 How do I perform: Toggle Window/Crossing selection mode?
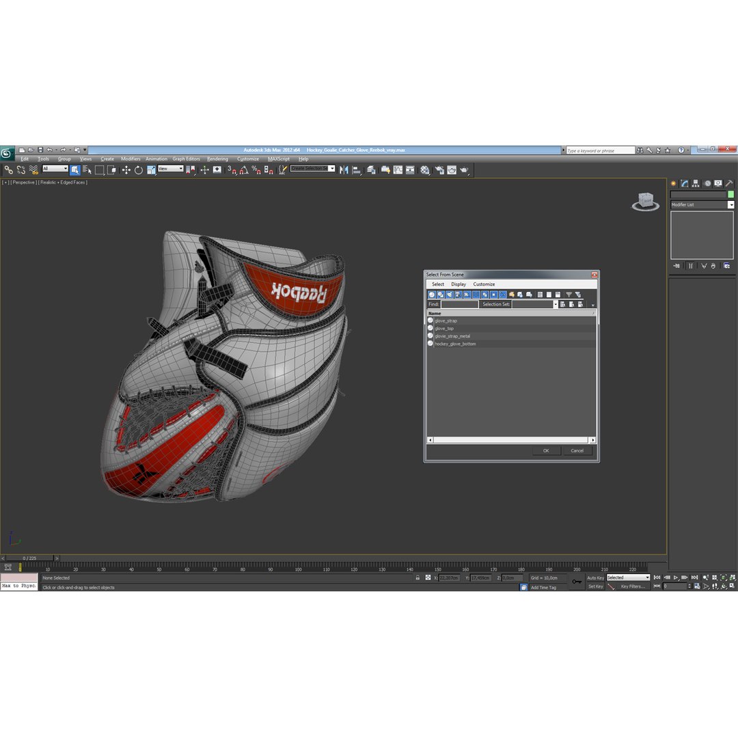[111, 170]
